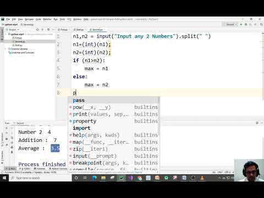The image size is (264, 198).
Task: Open the Tools menu
Action: (62, 19)
